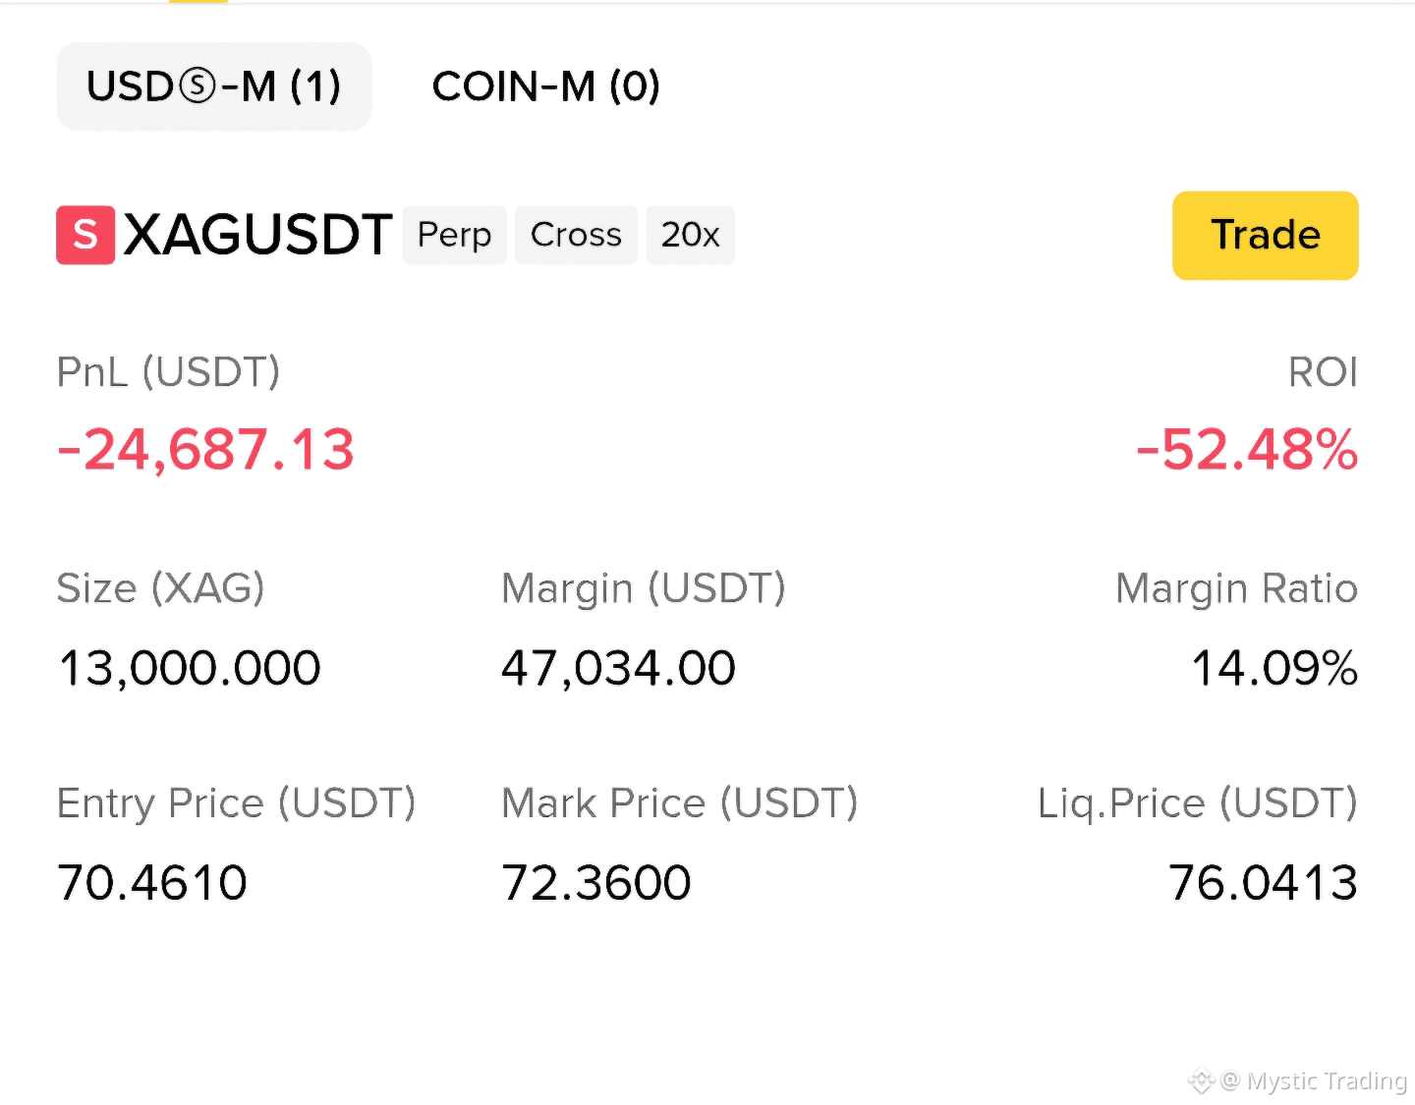This screenshot has width=1415, height=1105.
Task: Click the 47,034.00 margin value
Action: pyautogui.click(x=618, y=668)
